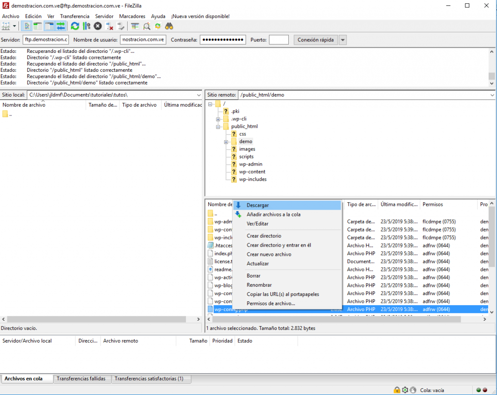Click the disconnect from server icon
This screenshot has width=497, height=395.
coord(110,26)
